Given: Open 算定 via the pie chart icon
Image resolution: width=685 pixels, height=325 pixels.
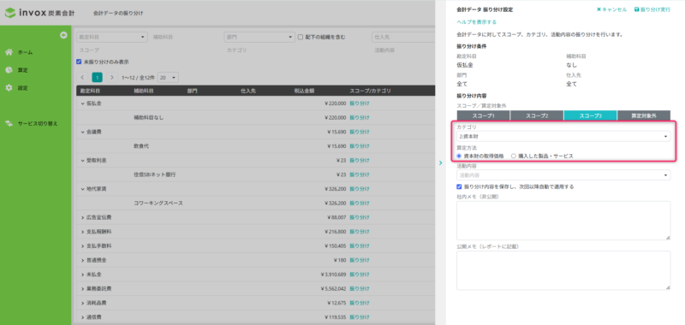Looking at the screenshot, I should click(9, 70).
